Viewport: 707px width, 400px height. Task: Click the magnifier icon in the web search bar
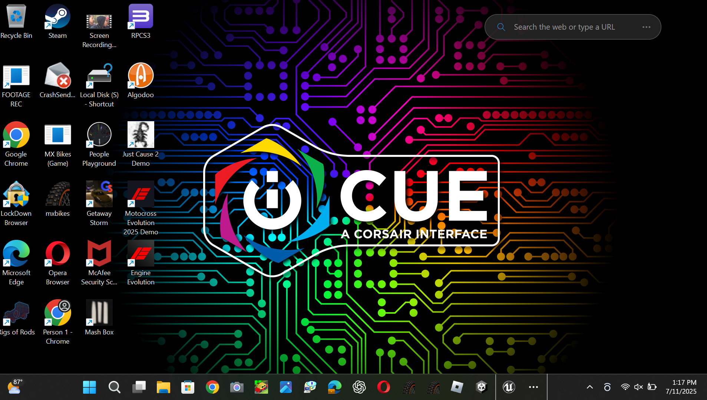(501, 27)
